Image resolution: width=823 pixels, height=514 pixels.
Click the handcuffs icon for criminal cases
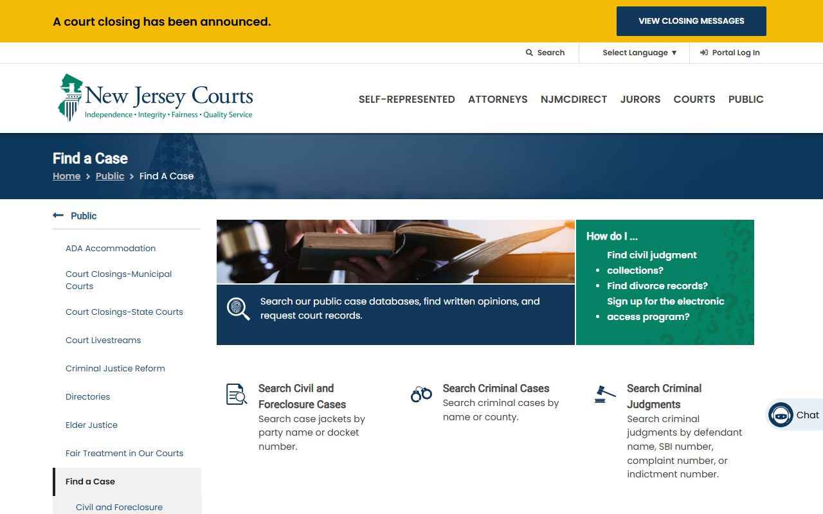pos(421,394)
